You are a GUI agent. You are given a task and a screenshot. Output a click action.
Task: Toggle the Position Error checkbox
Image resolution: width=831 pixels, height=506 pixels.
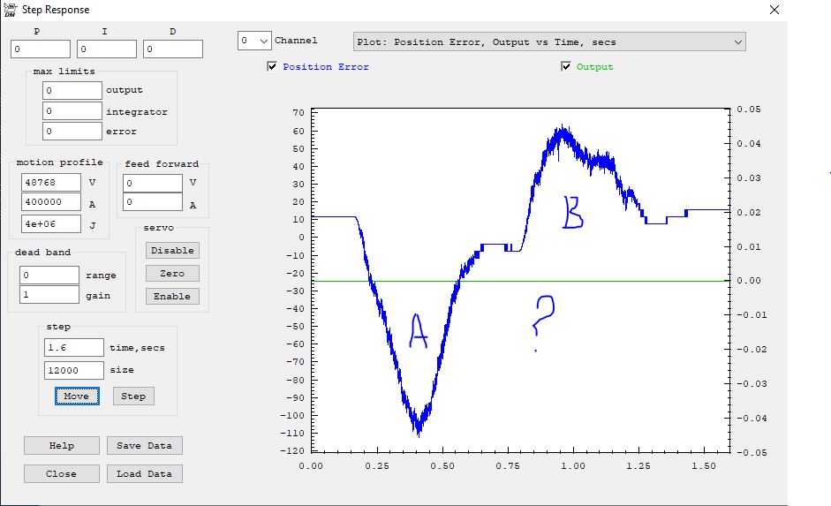(272, 66)
